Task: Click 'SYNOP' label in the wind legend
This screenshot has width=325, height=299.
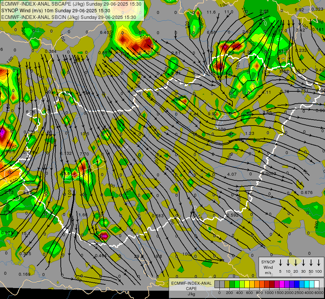Action: coord(268,262)
